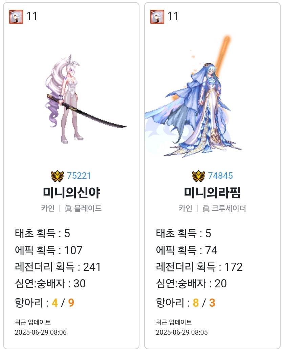Click the gold fame emblem beside 74845
The height and width of the screenshot is (351, 282).
point(198,176)
